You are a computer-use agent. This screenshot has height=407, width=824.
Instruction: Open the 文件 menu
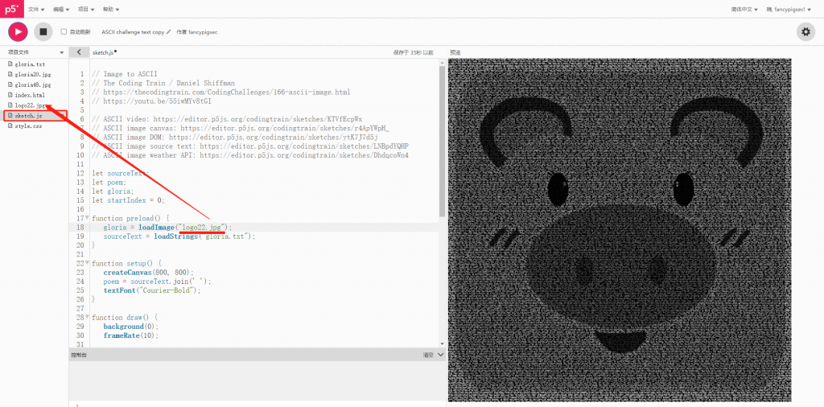36,10
